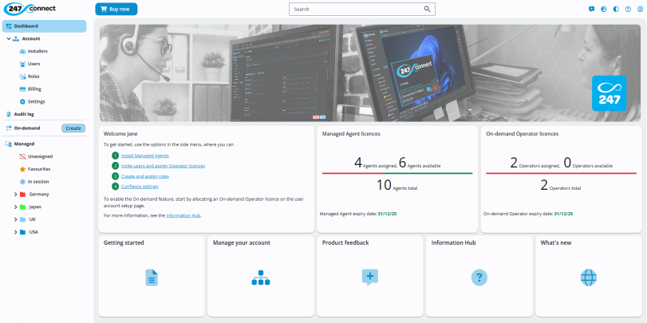Click the 'Welcome Jane' heading
Viewport: 647px width, 323px height.
(120, 134)
